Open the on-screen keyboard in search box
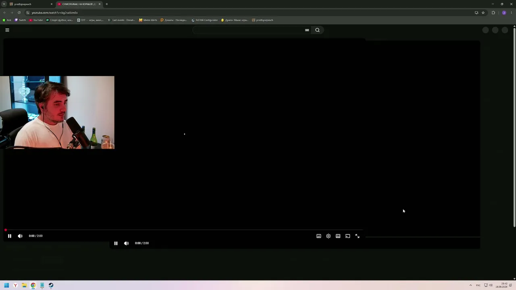Viewport: 516px width, 290px height. [x=307, y=30]
